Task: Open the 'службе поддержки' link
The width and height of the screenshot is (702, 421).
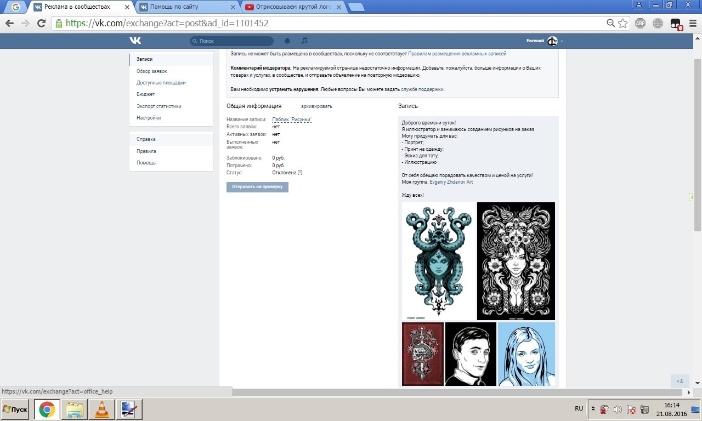Action: tap(422, 89)
